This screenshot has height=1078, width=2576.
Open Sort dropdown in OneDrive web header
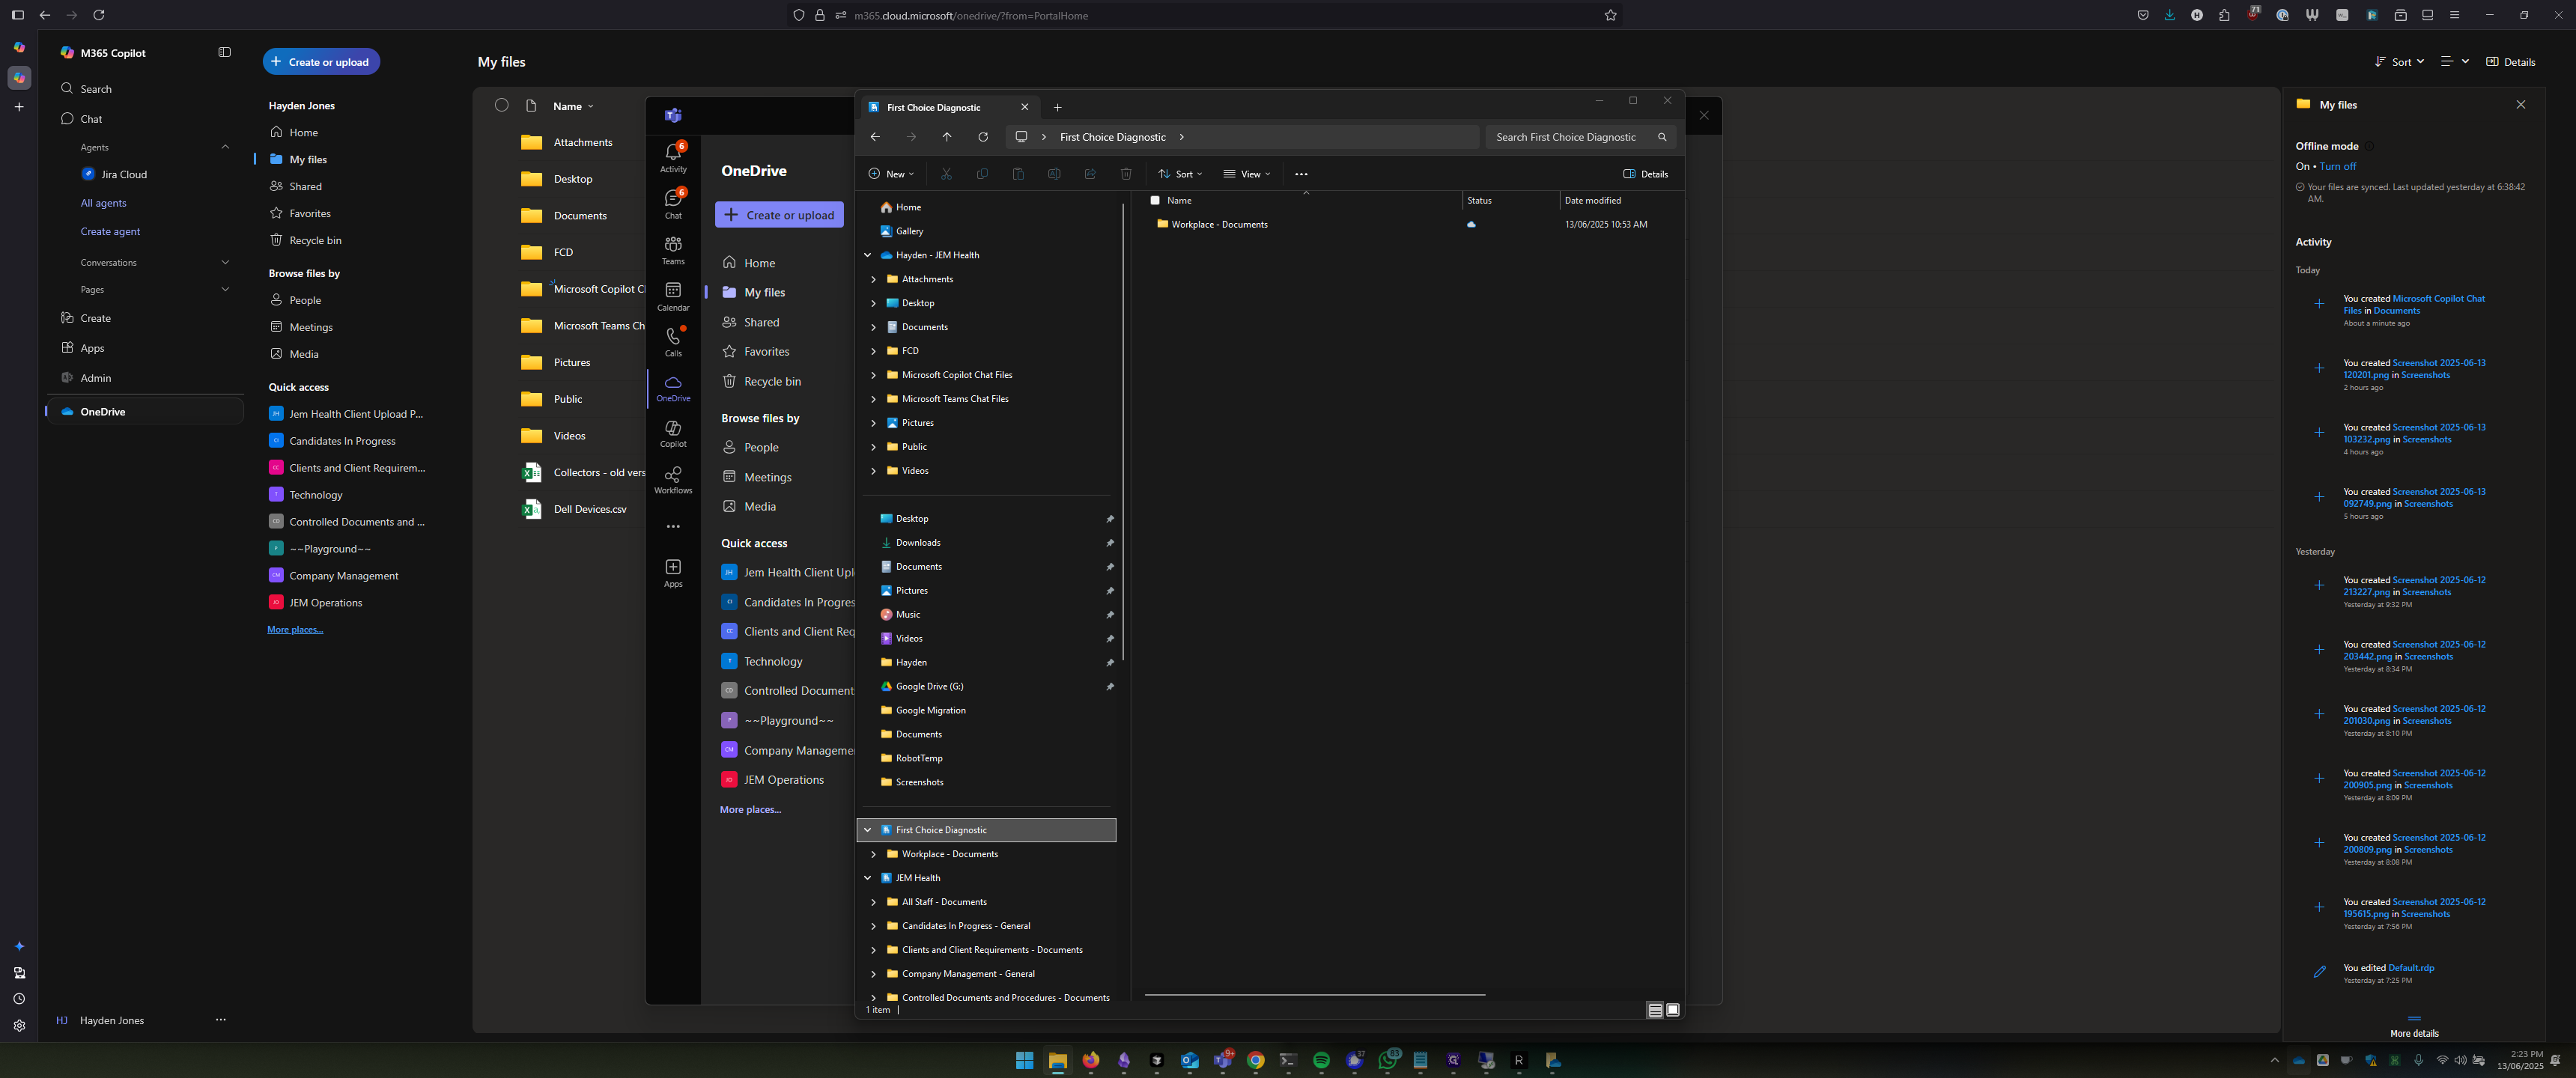[2399, 62]
